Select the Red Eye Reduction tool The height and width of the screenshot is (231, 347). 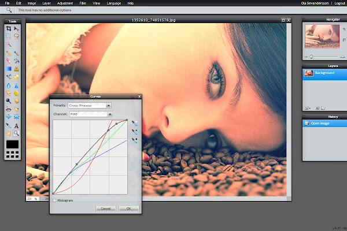9,109
